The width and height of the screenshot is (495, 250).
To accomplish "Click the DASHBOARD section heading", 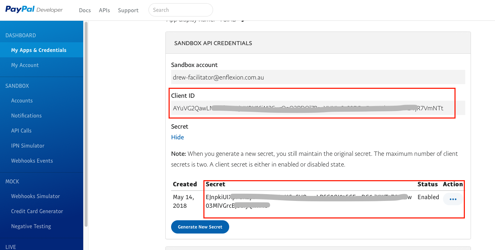I will click(x=21, y=35).
